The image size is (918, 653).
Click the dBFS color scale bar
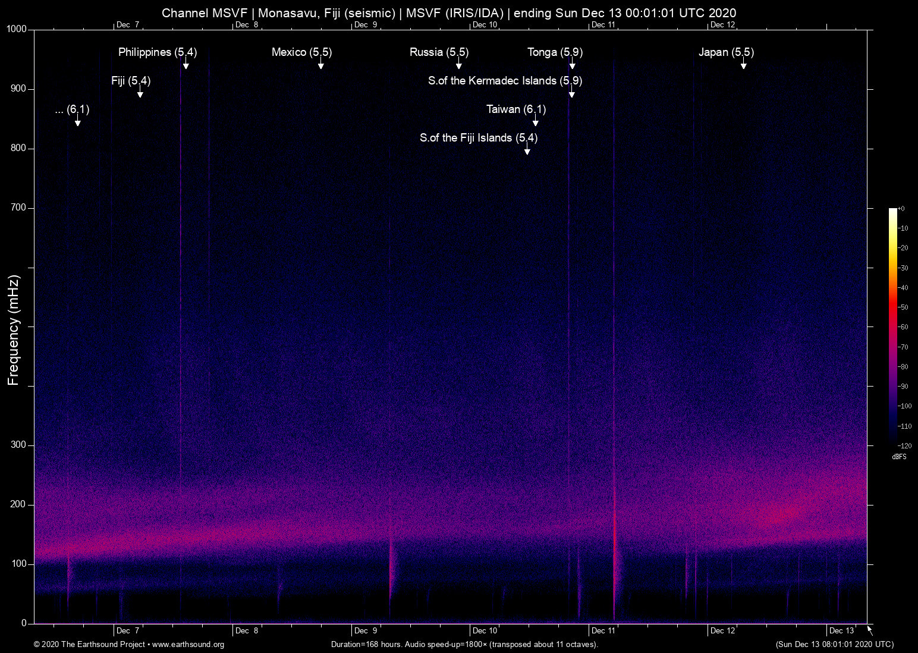click(892, 326)
